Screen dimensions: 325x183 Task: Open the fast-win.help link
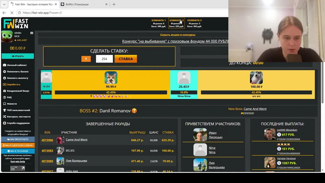pos(18,161)
